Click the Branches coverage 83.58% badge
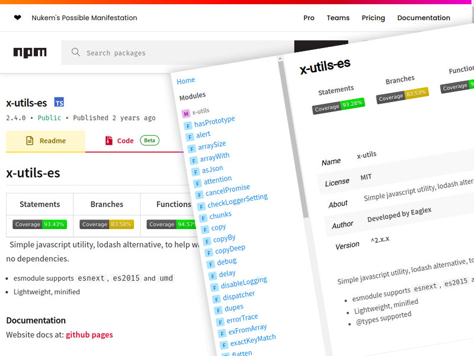 click(107, 224)
